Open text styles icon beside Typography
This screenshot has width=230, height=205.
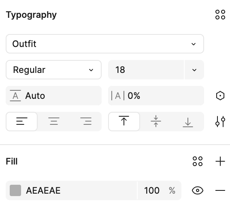point(220,15)
